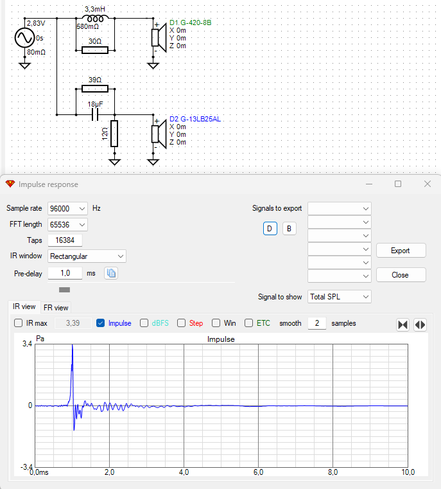
Task: Click the ground symbol under the voltage source
Action: click(x=24, y=66)
